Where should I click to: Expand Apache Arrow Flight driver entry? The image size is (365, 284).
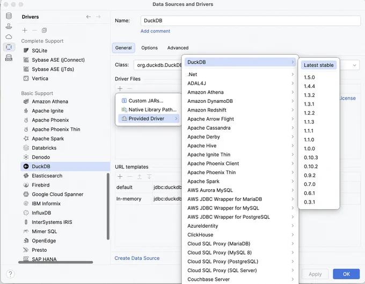coord(240,119)
